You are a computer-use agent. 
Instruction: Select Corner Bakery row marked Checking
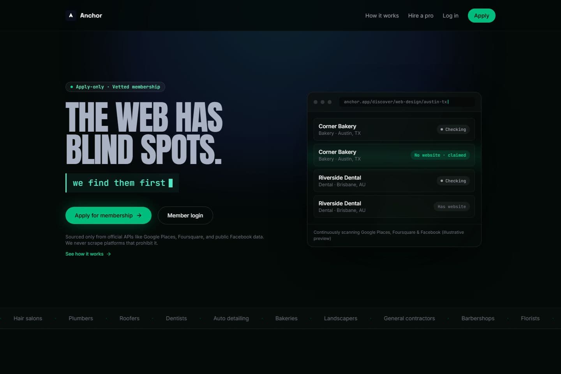pos(394,129)
